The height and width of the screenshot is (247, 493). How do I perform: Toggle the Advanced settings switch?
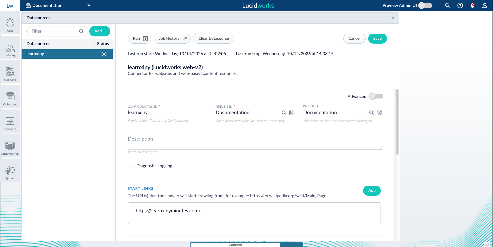coord(376,96)
